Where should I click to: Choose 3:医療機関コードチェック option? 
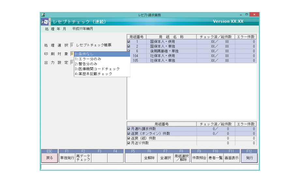pos(102,69)
